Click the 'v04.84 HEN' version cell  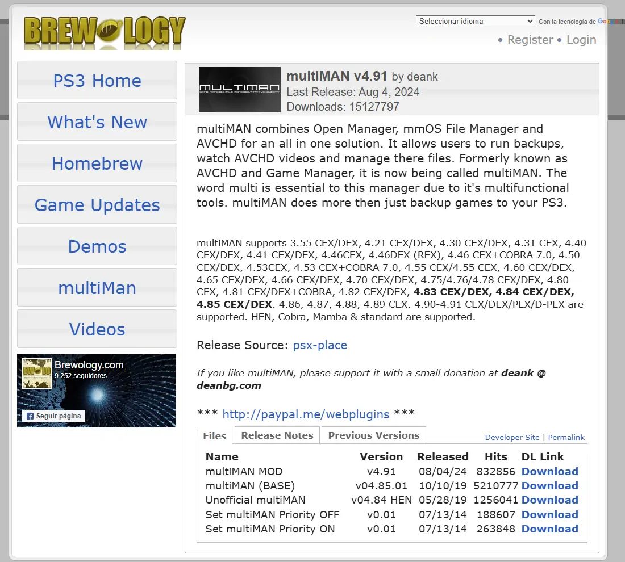point(381,500)
